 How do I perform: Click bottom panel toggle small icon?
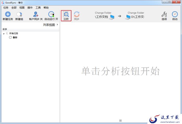point(120,121)
